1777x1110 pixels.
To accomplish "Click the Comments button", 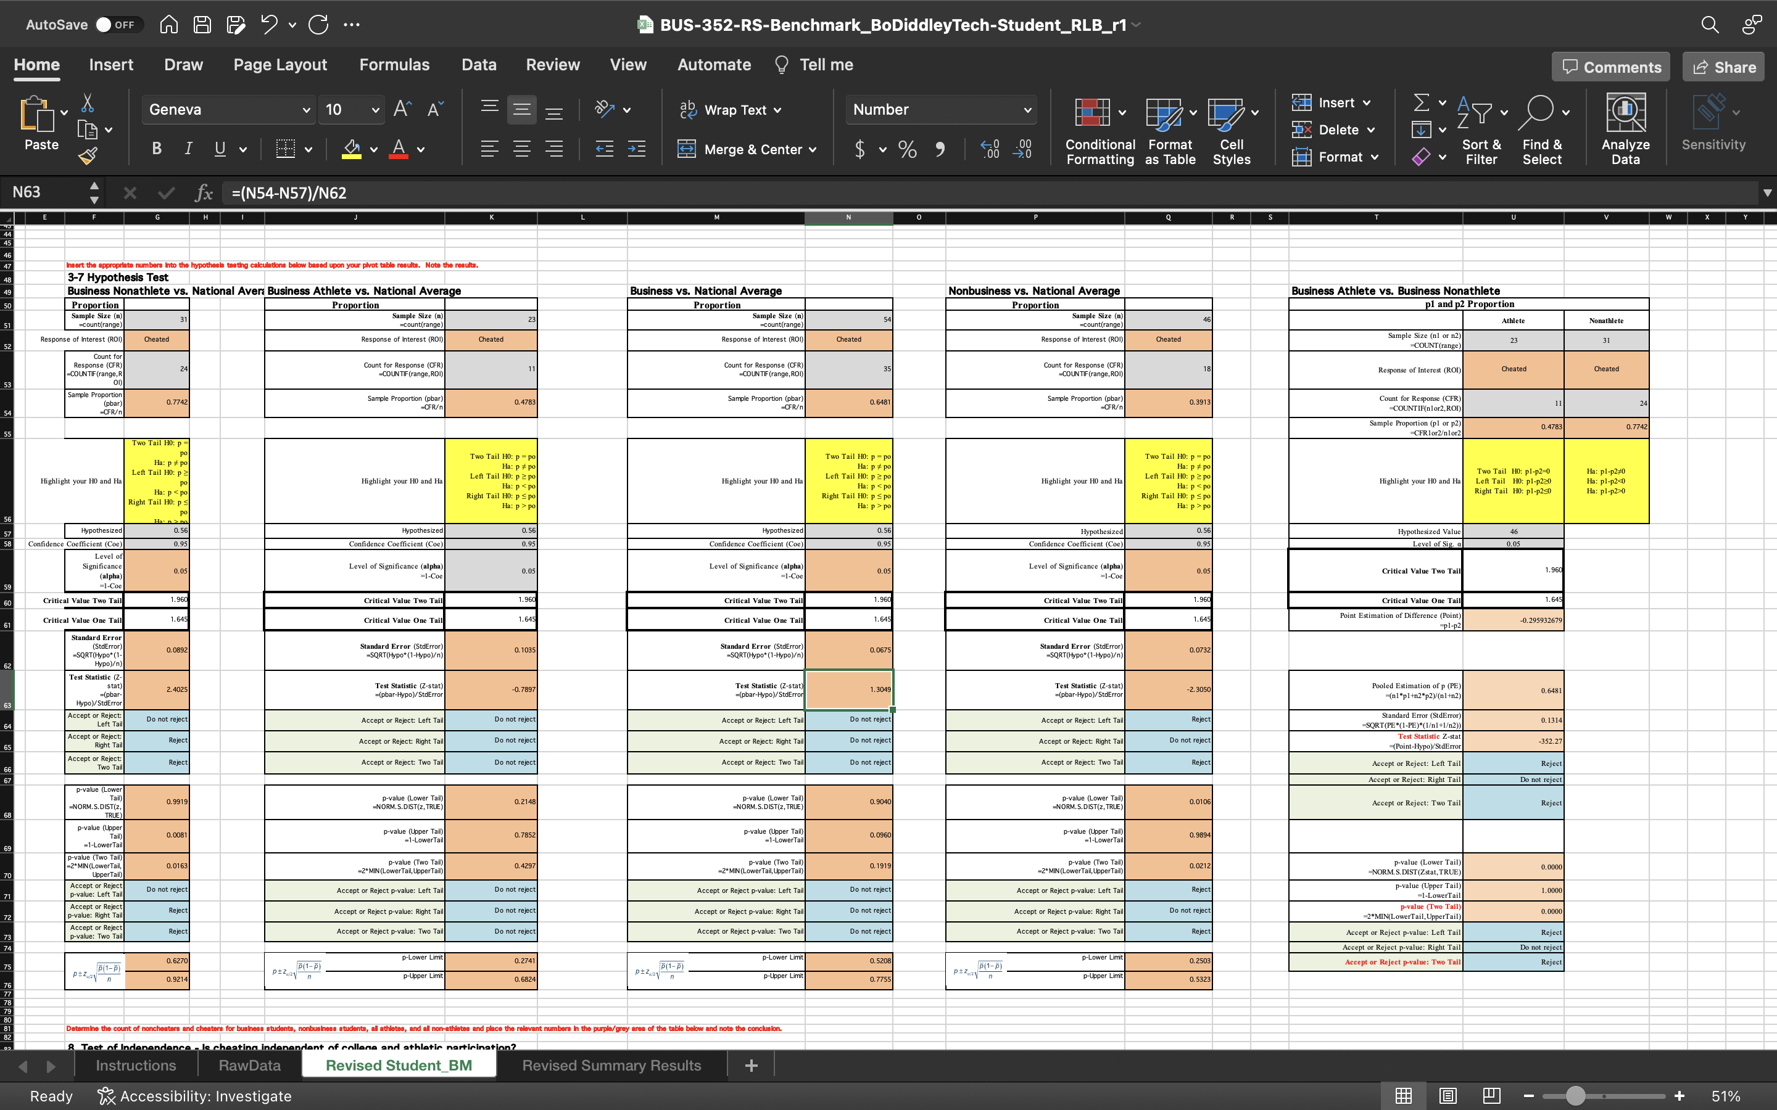I will pyautogui.click(x=1610, y=67).
